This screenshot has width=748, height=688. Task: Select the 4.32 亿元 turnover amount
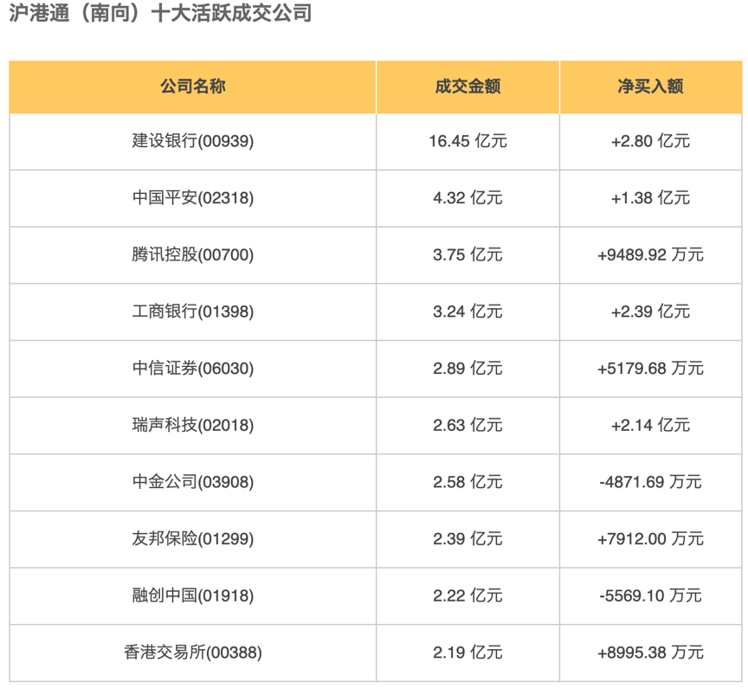pos(467,198)
